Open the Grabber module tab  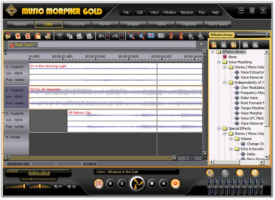133,24
